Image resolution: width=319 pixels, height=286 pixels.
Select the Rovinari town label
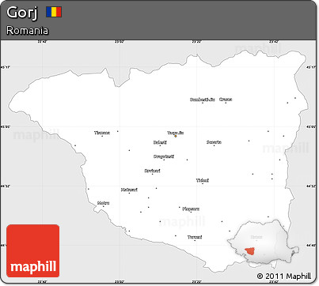tap(152, 171)
